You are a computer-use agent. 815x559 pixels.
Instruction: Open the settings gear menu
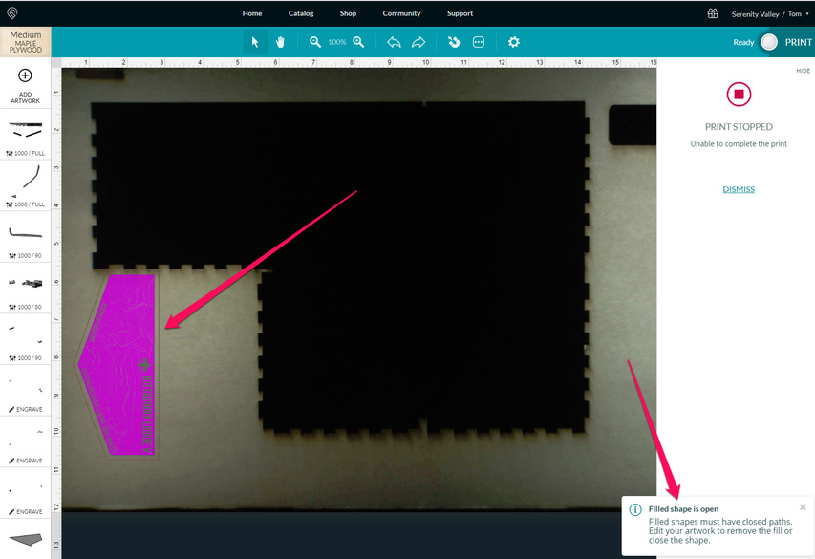point(514,42)
